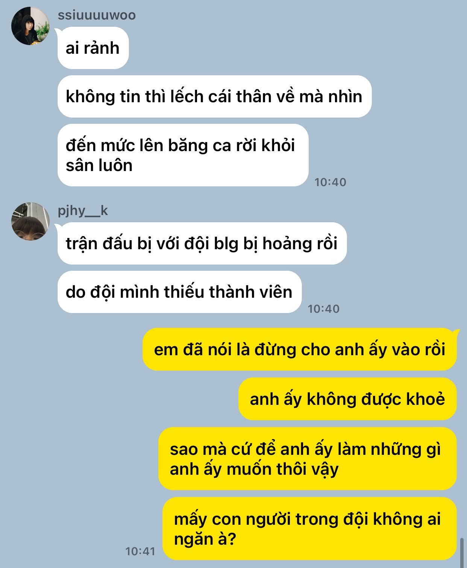Tap message 'sao mà cứ để anh ấy làm những gì'
The image size is (467, 568).
[308, 459]
